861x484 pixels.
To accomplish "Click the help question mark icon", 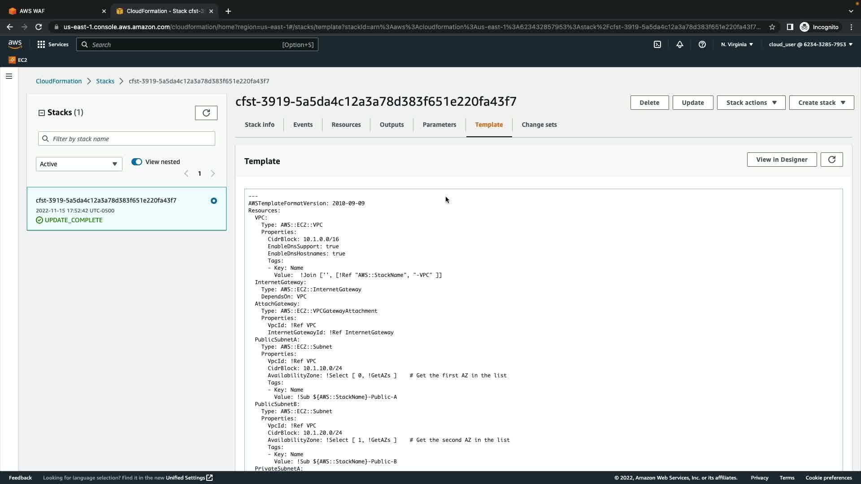I will pos(702,44).
